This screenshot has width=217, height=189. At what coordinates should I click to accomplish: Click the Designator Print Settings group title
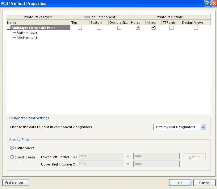click(29, 118)
